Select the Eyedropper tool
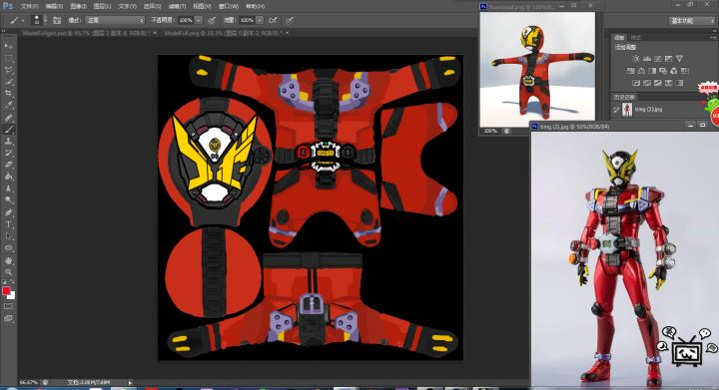The image size is (719, 390). tap(8, 106)
